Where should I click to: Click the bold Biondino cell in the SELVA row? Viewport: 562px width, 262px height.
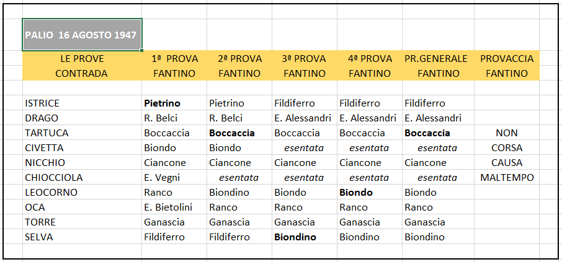tap(305, 237)
